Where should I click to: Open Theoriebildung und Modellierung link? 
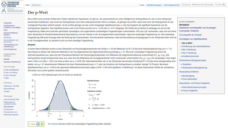[x=11, y=46]
